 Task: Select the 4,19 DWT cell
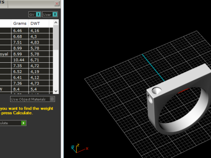pyautogui.click(x=39, y=72)
